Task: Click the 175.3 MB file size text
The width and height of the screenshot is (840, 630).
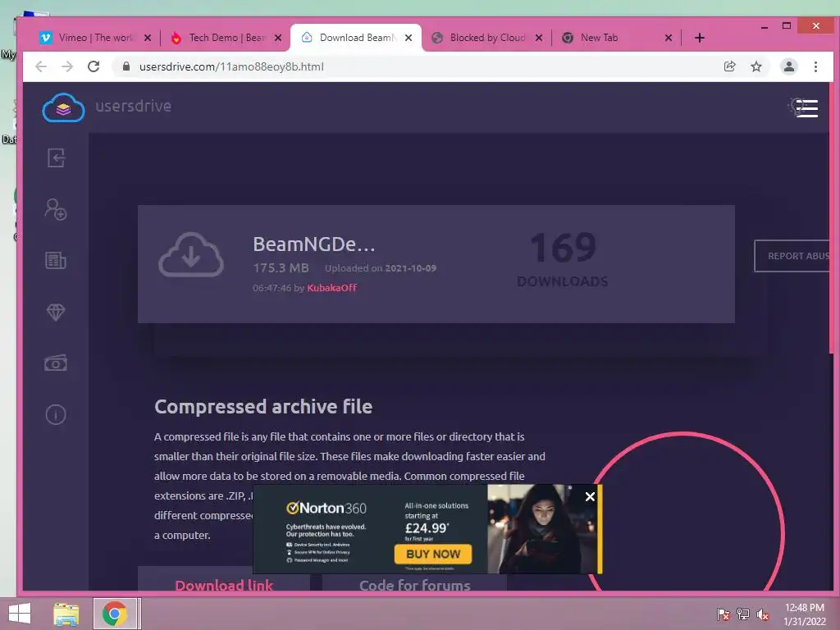Action: point(281,268)
